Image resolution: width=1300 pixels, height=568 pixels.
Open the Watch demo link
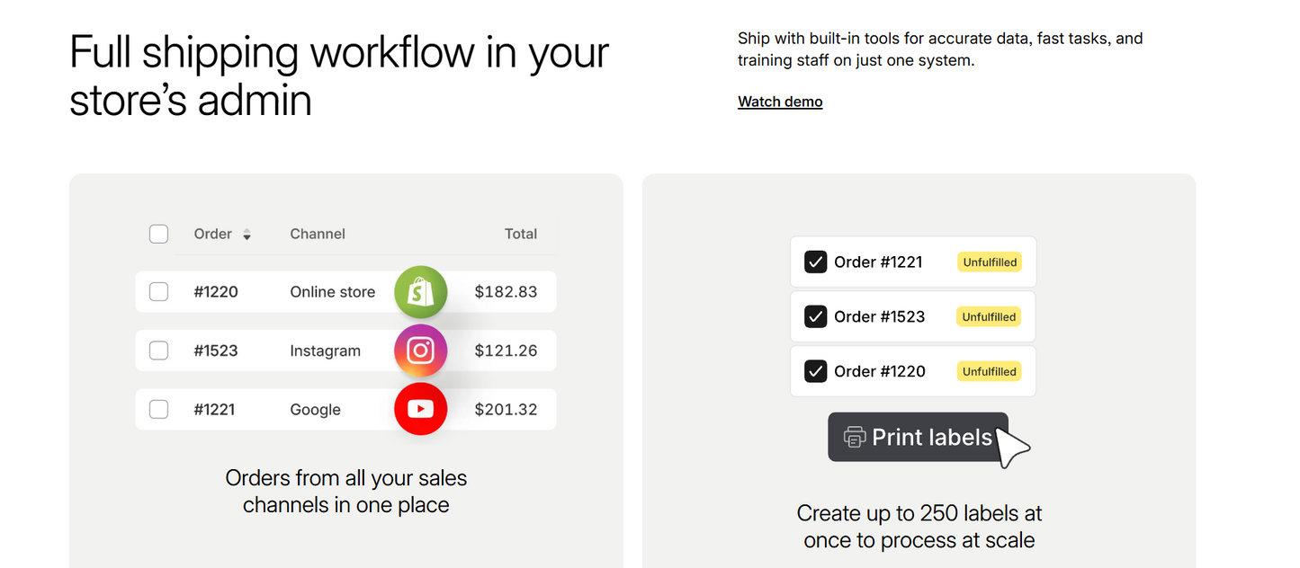[780, 102]
